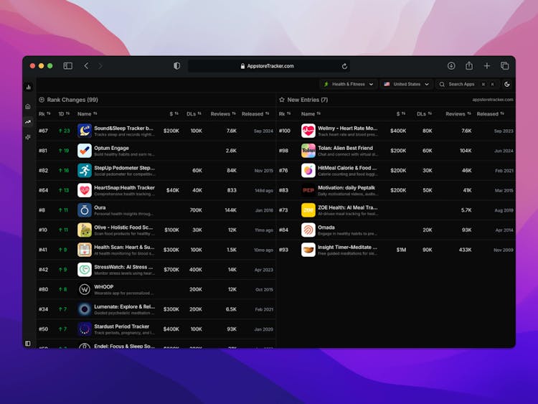Select the trending chart sidebar icon
The image size is (538, 404).
click(x=28, y=121)
